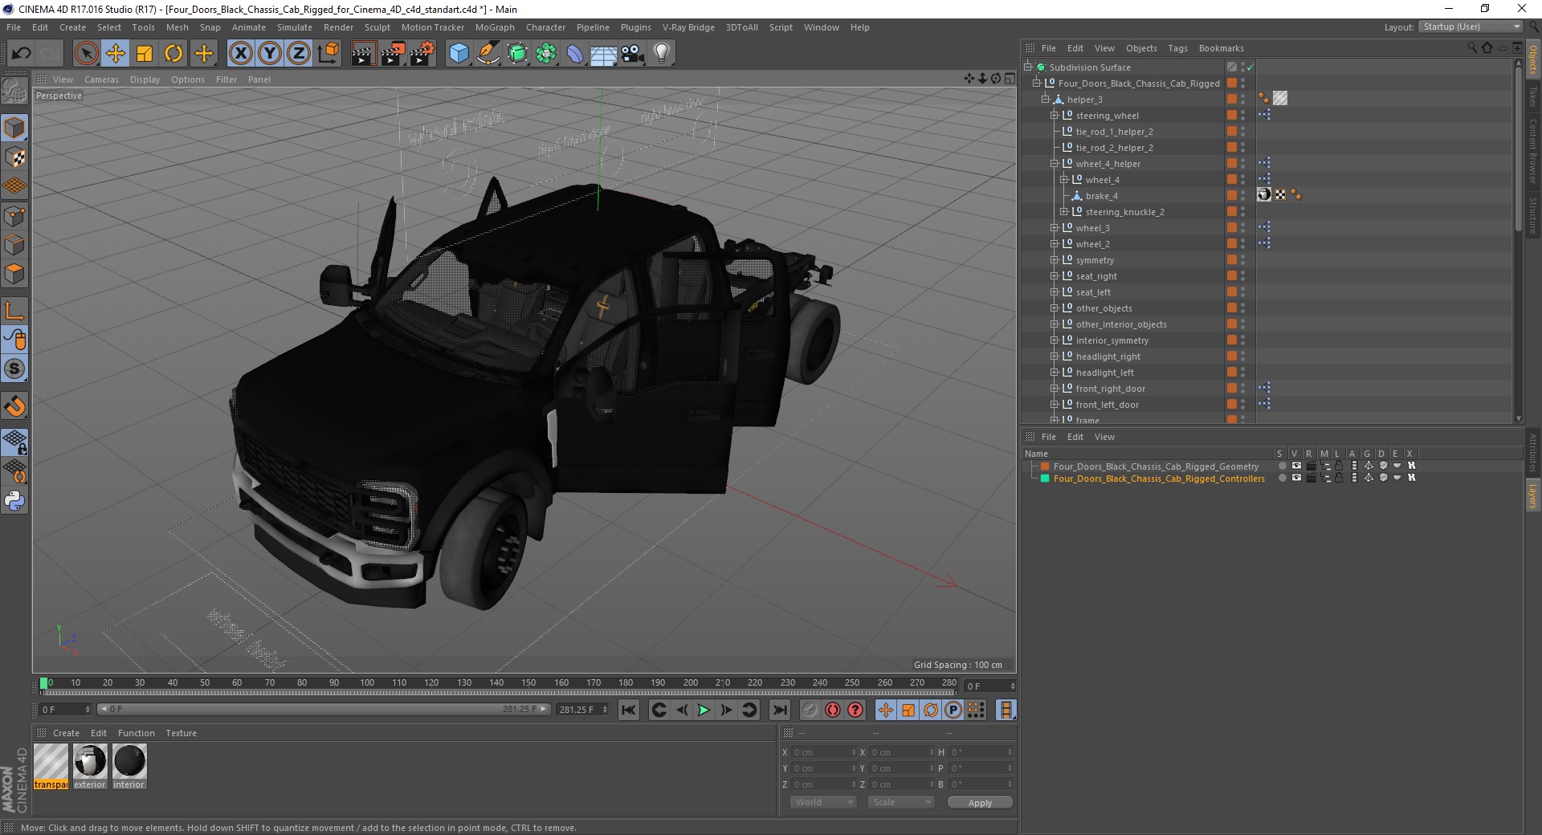This screenshot has width=1542, height=835.
Task: Render the active view icon
Action: [x=363, y=54]
